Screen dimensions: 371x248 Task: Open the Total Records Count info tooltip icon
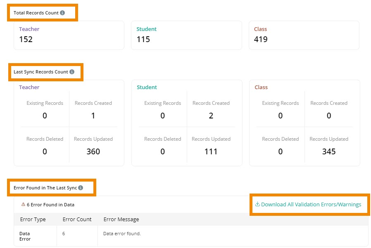[63, 13]
